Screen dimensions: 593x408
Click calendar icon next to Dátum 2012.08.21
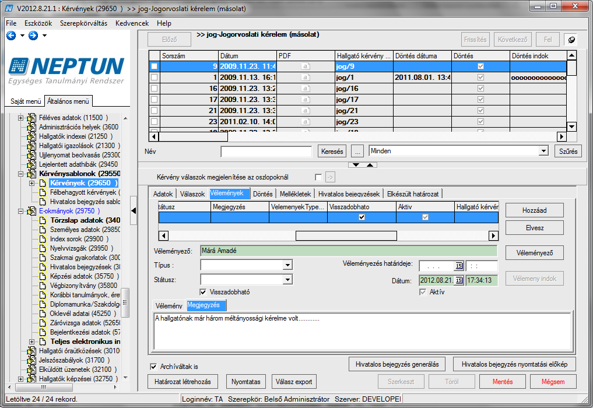(459, 280)
